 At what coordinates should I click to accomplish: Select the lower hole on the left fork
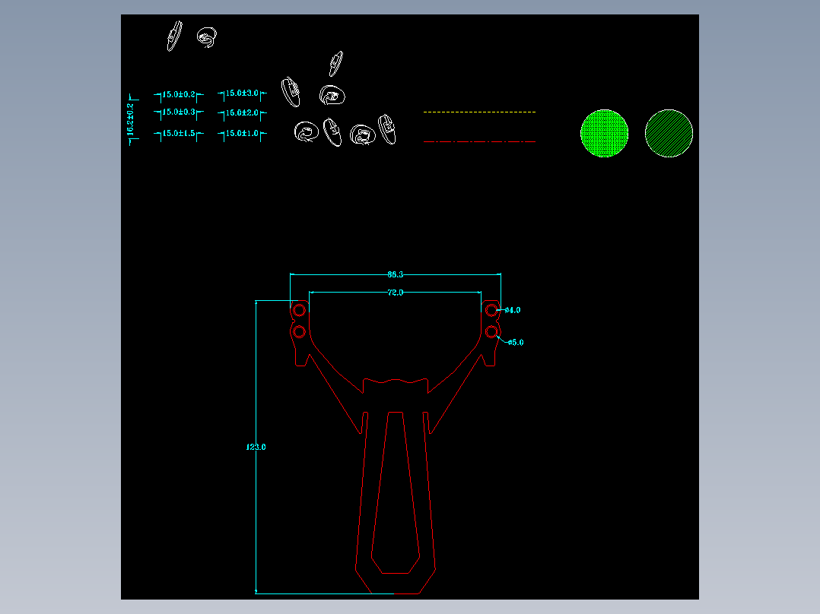[x=299, y=332]
